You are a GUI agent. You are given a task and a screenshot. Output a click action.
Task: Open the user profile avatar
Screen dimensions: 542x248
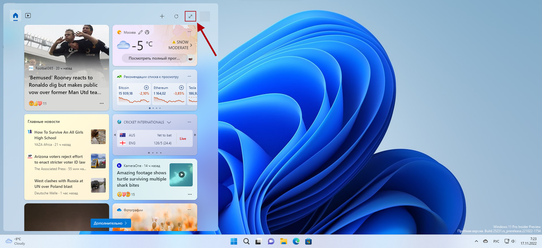coord(205,16)
